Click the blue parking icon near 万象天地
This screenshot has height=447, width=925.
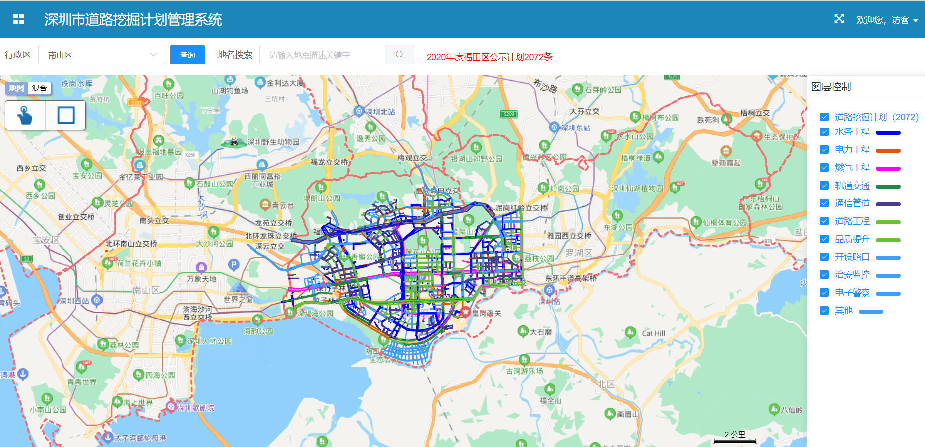point(234,265)
